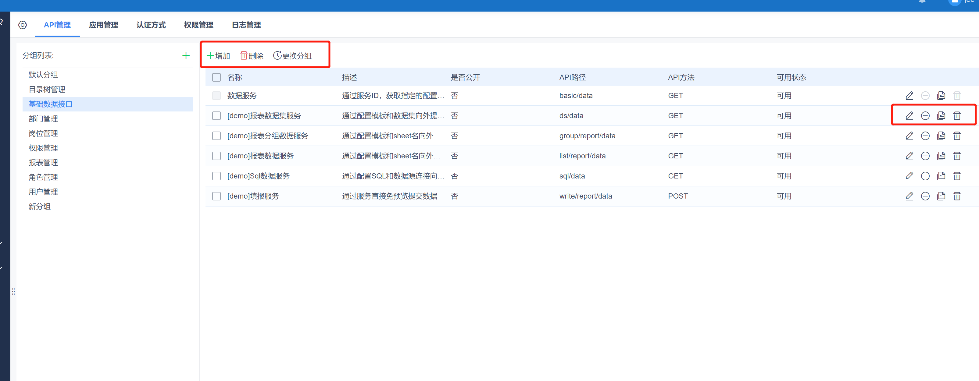
Task: Check the [demo]报表数据集服务 checkbox
Action: [216, 116]
